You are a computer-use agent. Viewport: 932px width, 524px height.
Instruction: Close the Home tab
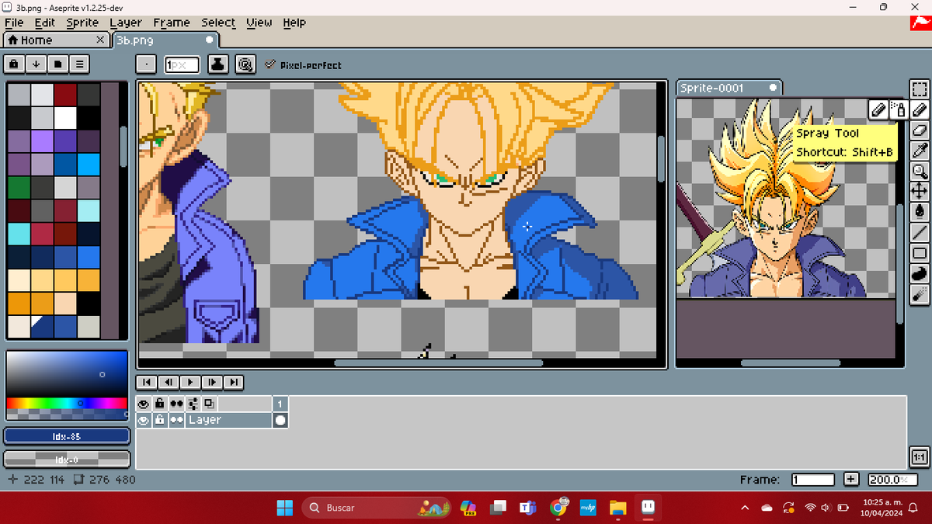point(100,40)
